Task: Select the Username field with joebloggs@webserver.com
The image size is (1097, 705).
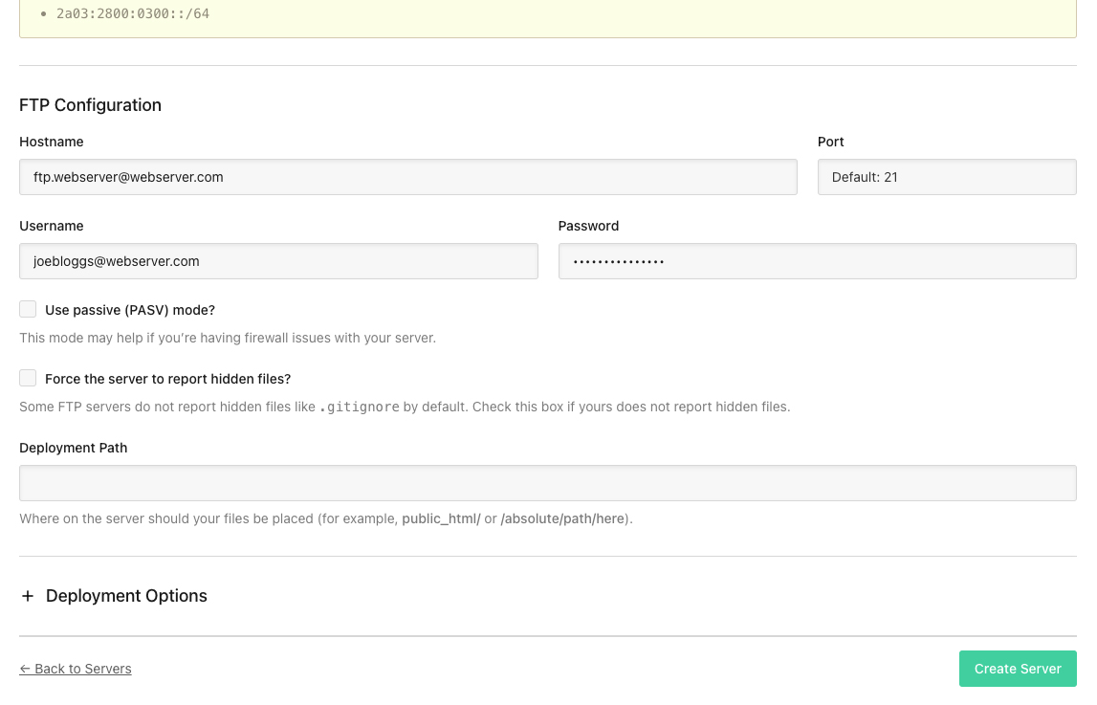Action: [277, 261]
